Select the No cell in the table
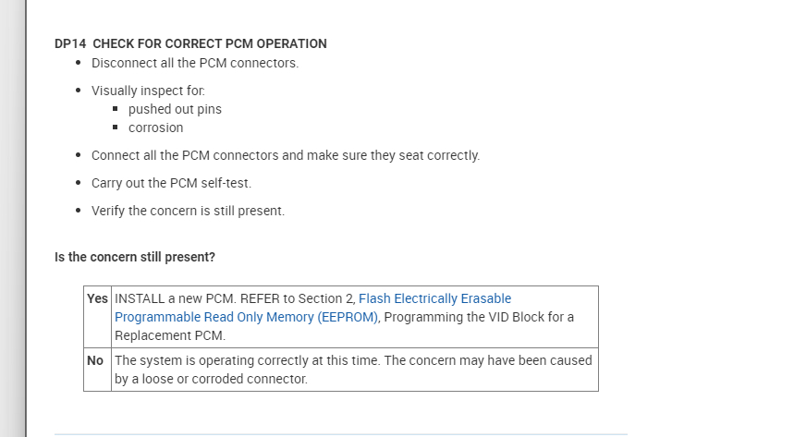Viewport: 794px width, 437px height. tap(95, 360)
